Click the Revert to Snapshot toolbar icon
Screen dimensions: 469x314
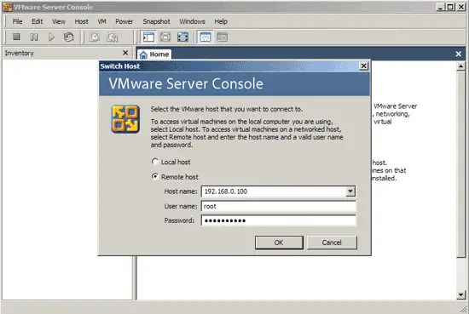tap(113, 37)
